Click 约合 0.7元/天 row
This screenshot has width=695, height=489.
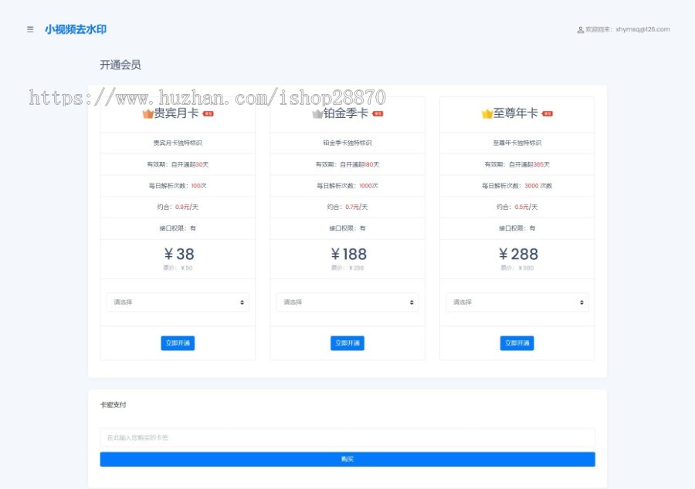pyautogui.click(x=347, y=207)
